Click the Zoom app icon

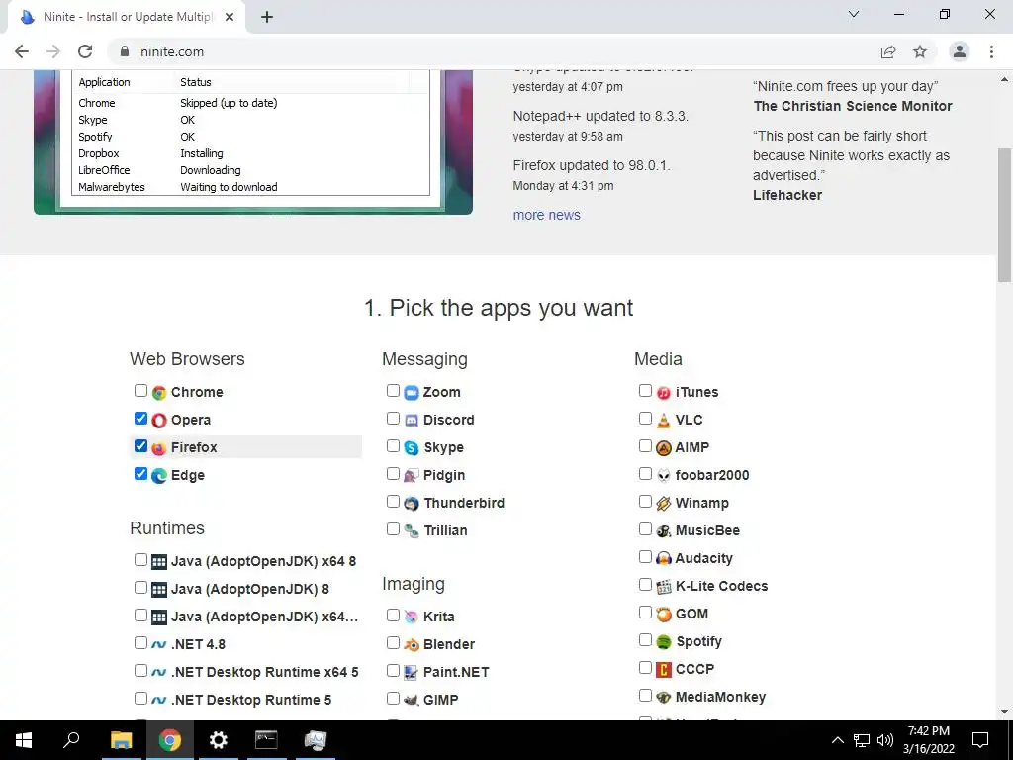[412, 392]
